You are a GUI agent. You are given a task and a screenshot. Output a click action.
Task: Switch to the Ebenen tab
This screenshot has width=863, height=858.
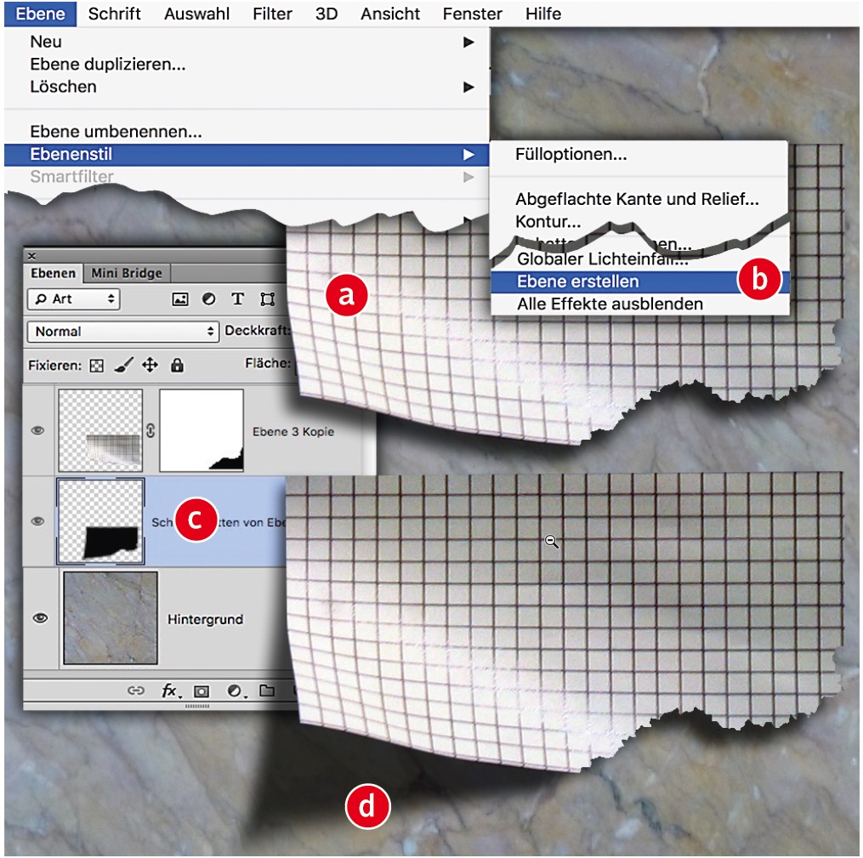53,273
